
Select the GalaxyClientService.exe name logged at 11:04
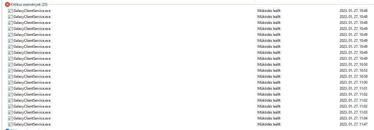[x=32, y=118]
